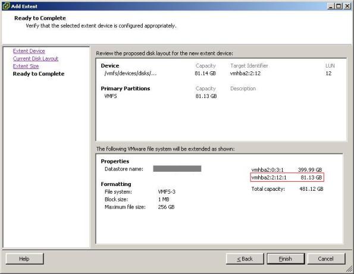354x274 pixels.
Task: Select the Ready to Complete step
Action: [x=39, y=74]
